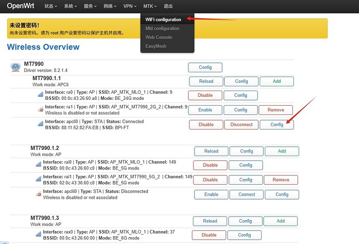Disable the rai1 interface

pos(210,179)
